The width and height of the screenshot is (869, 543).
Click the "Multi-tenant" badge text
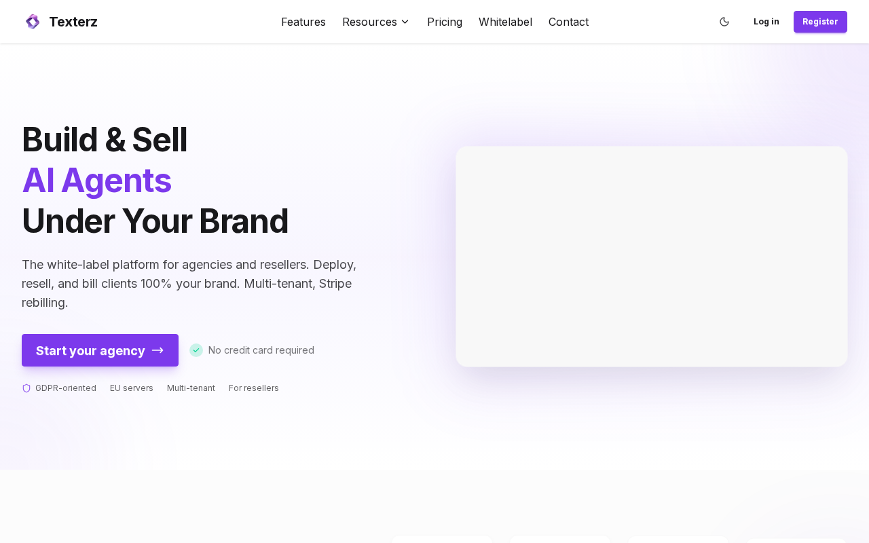191,388
